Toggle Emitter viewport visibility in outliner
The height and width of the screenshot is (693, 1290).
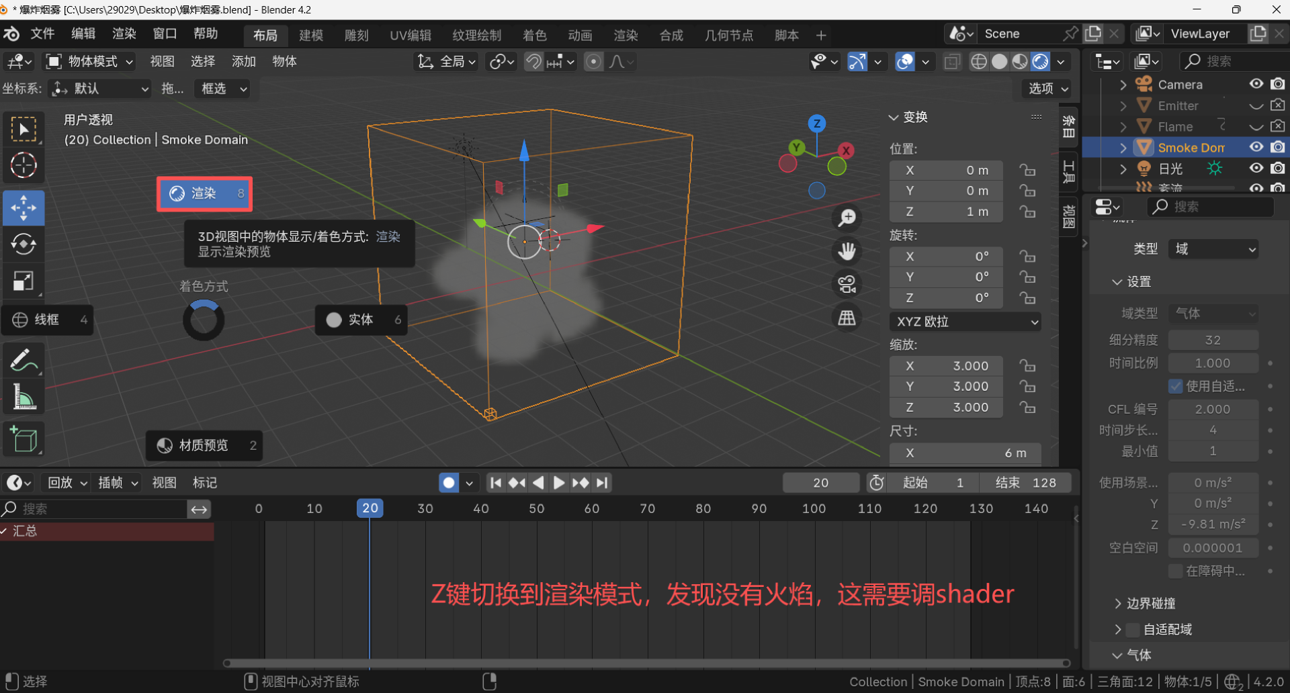tap(1256, 105)
